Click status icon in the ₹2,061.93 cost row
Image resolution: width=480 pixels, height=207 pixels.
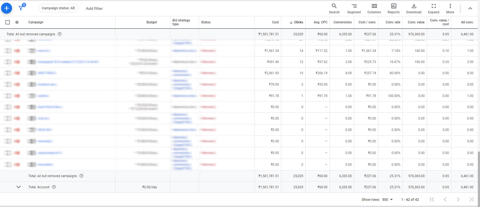pos(17,73)
